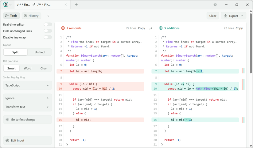Select the Unified layout option
The image size is (253, 148).
click(x=40, y=52)
